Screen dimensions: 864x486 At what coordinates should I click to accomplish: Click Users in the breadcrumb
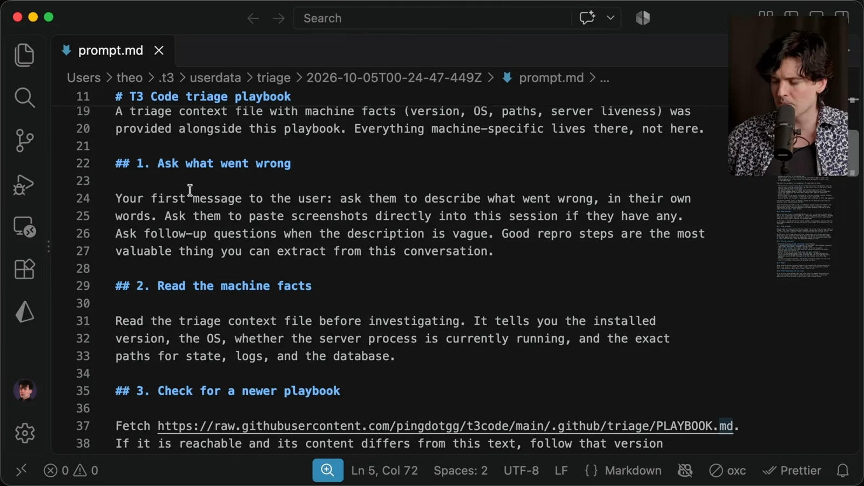tap(84, 78)
